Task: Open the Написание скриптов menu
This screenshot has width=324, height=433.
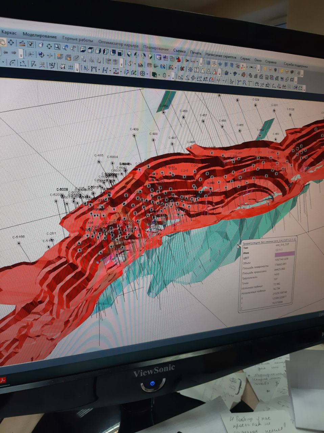Action: (221, 56)
